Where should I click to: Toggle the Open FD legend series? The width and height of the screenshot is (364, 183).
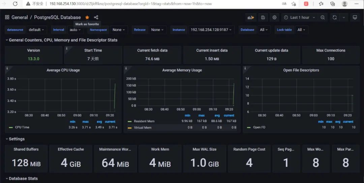pos(259,127)
